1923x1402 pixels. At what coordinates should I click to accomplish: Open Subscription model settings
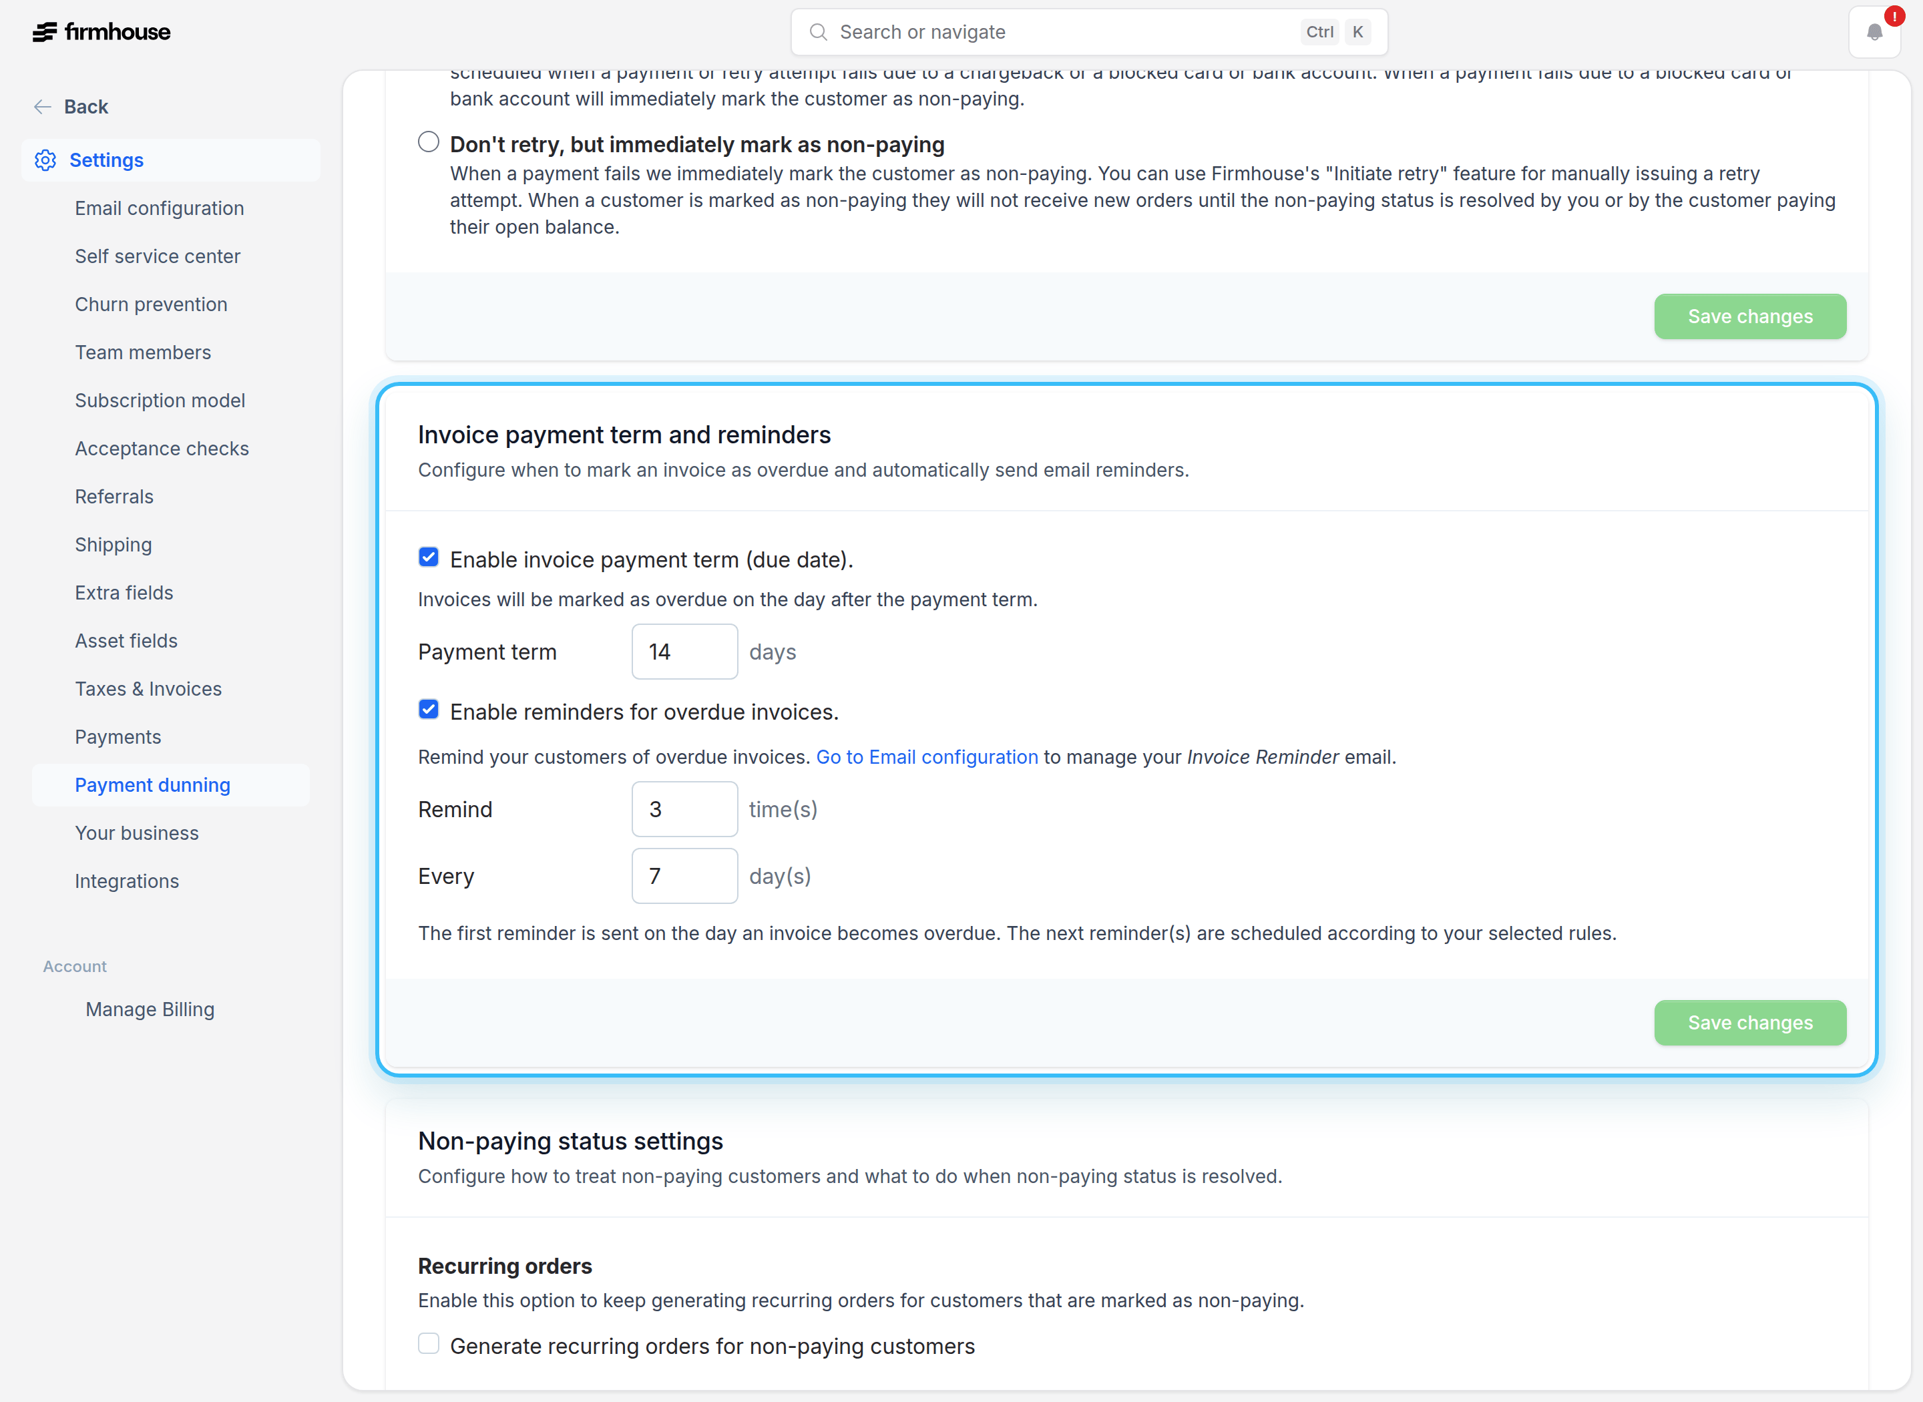[160, 401]
